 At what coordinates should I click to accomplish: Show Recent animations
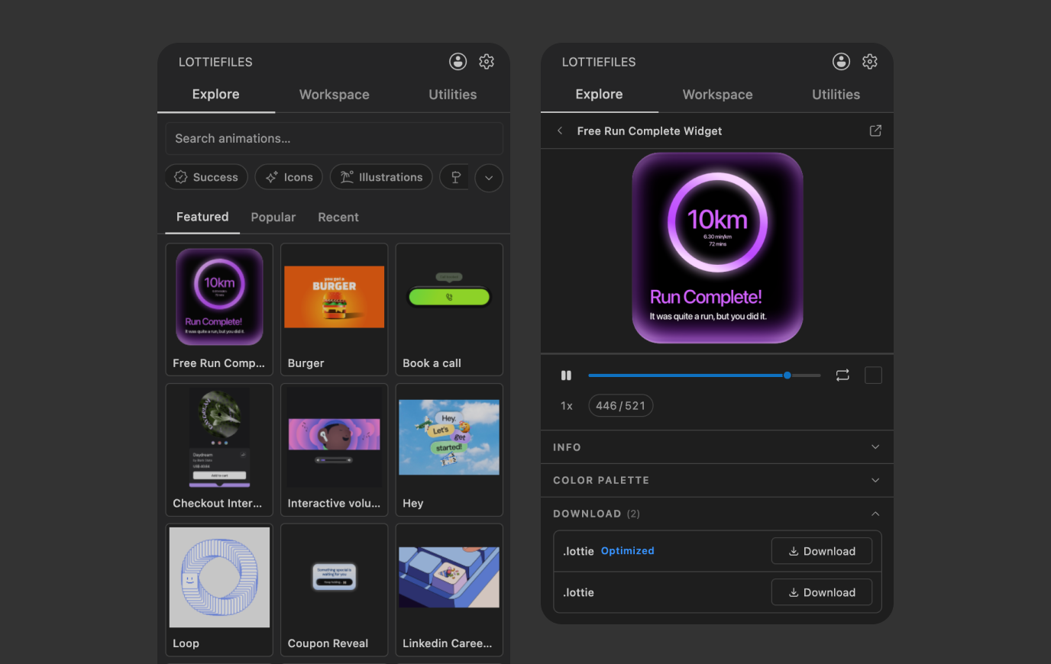click(x=338, y=218)
